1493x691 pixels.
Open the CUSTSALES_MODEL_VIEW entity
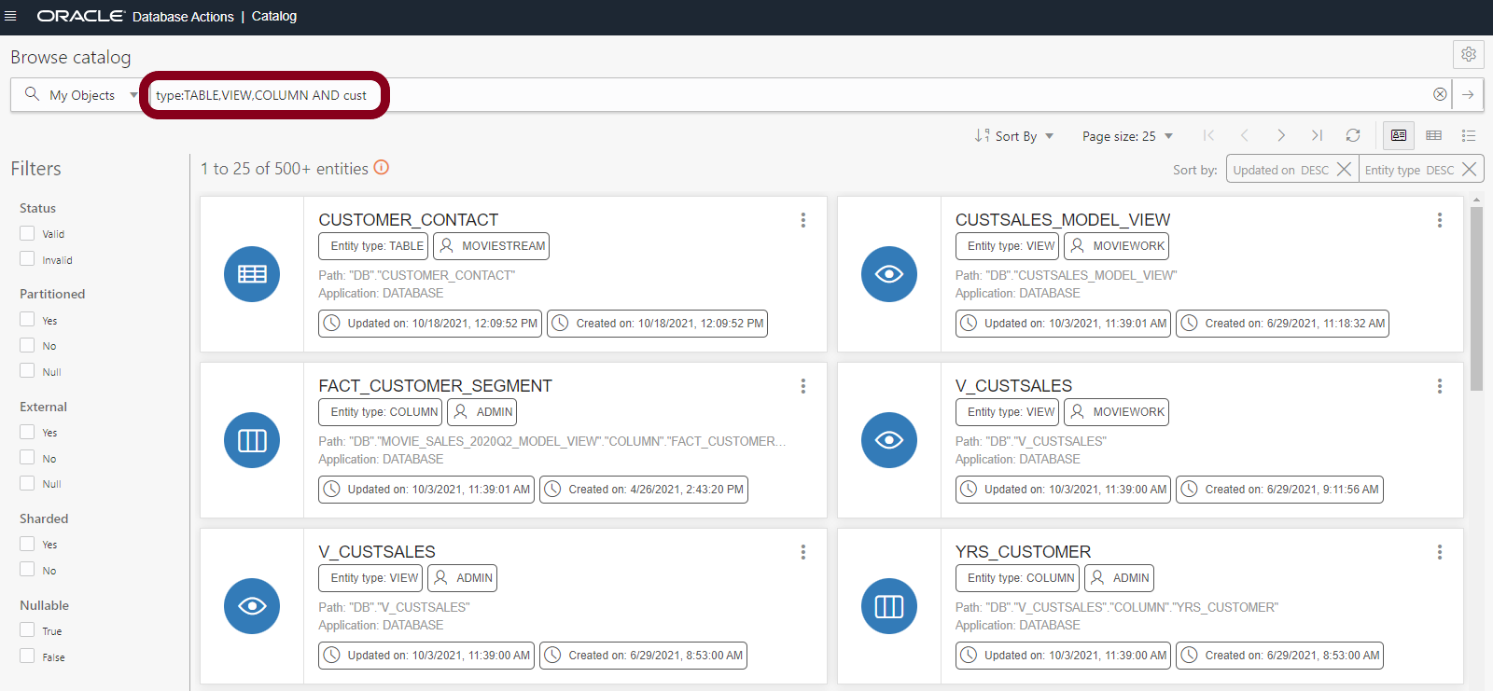pos(1063,220)
